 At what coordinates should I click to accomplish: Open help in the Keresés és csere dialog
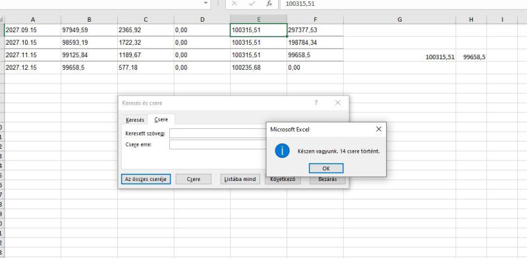[316, 103]
